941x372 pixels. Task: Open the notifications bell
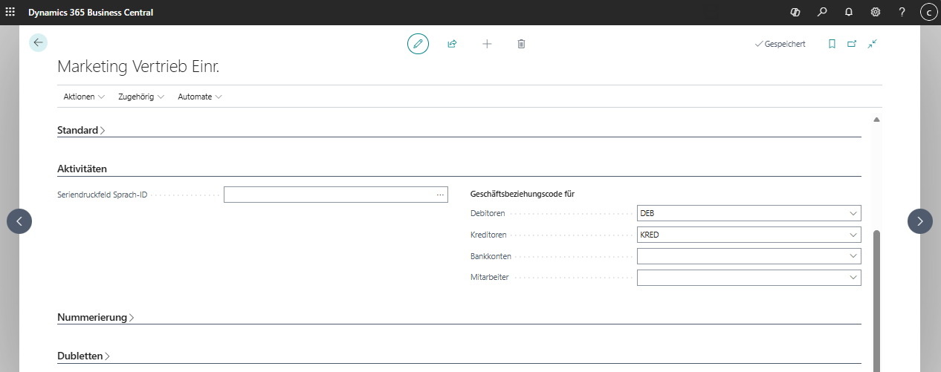[x=849, y=12]
